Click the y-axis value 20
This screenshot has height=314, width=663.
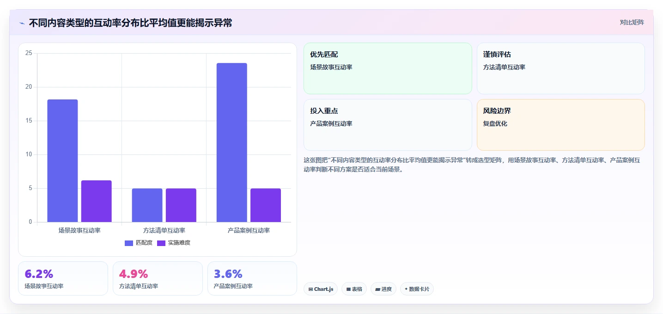[x=29, y=87]
